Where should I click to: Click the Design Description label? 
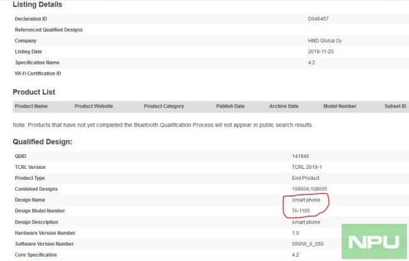36,222
